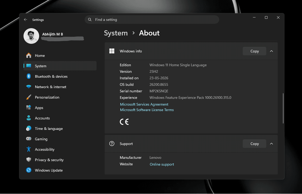Go to Network & internet settings
Viewport: 302px width, 194px height.
60,87
